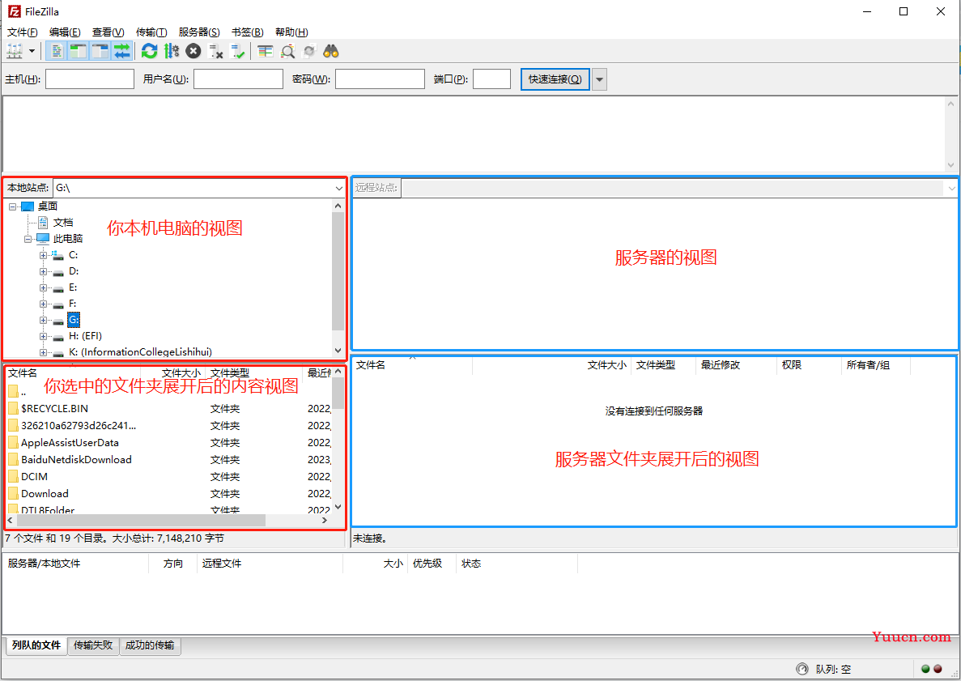Select 文档 in the local tree

(x=63, y=223)
